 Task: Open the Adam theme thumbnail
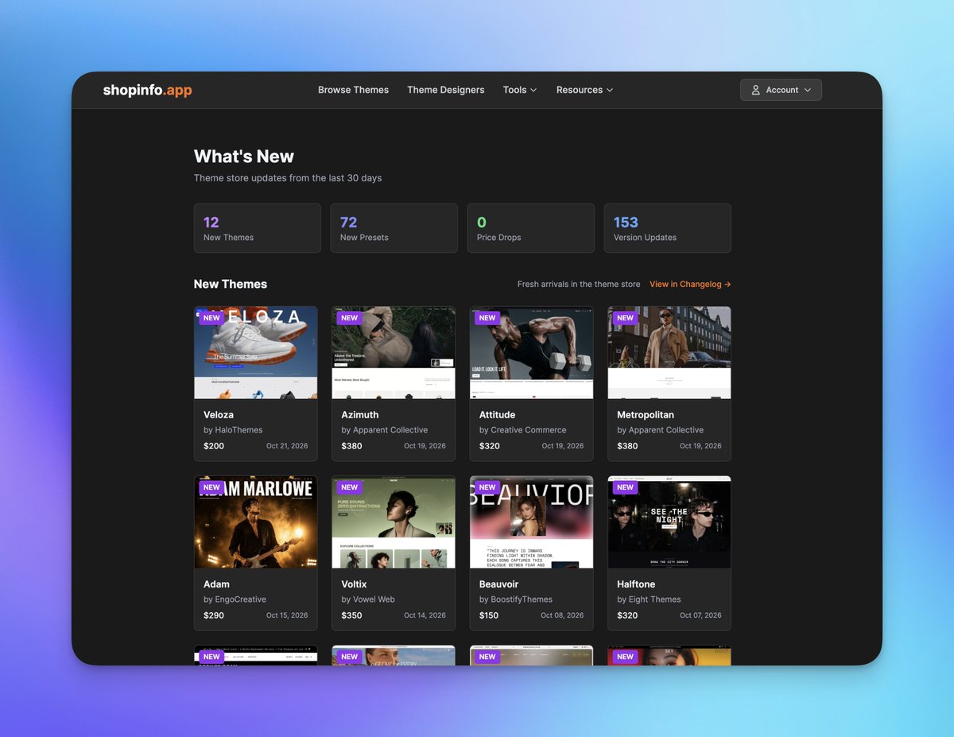pos(256,522)
